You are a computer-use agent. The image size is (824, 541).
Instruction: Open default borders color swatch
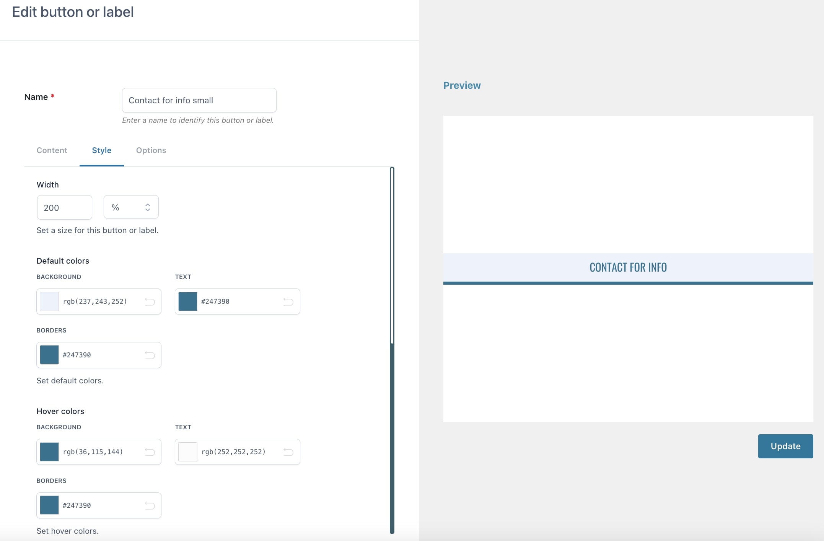(x=49, y=355)
